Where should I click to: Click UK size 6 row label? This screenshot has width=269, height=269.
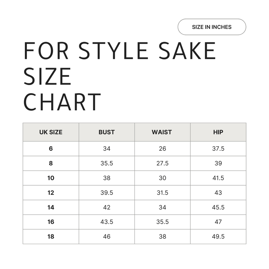click(x=51, y=149)
